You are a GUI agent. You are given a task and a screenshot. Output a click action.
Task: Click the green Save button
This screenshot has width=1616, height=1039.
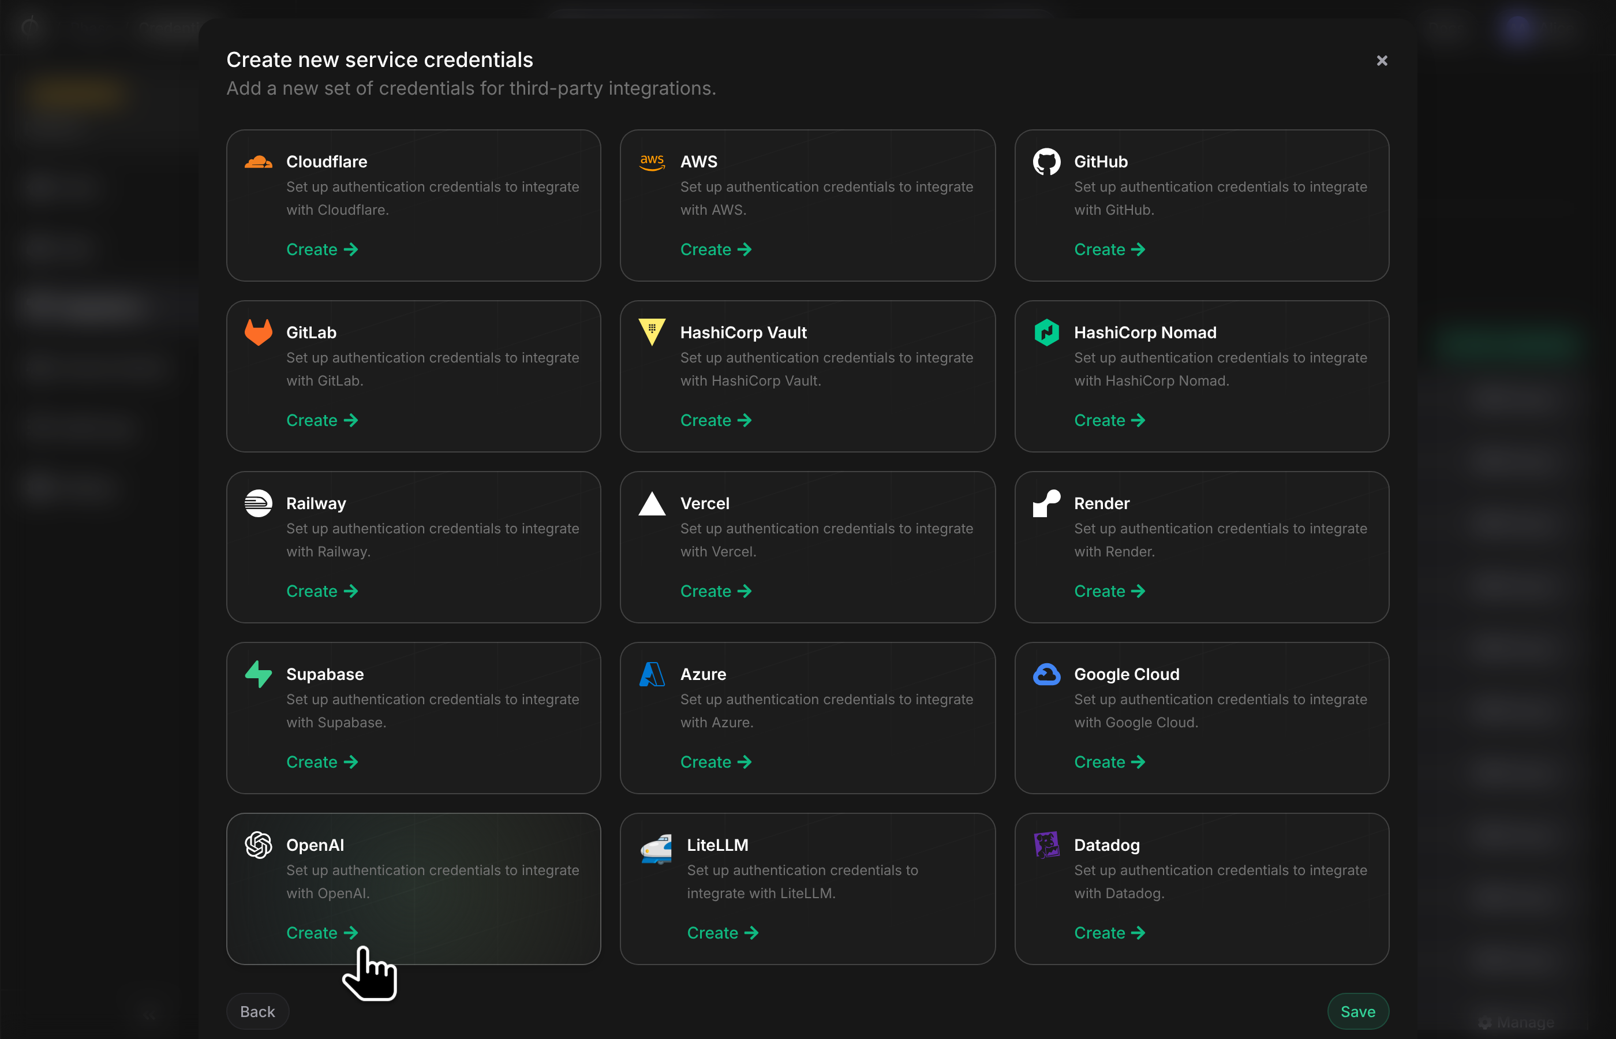1357,1011
